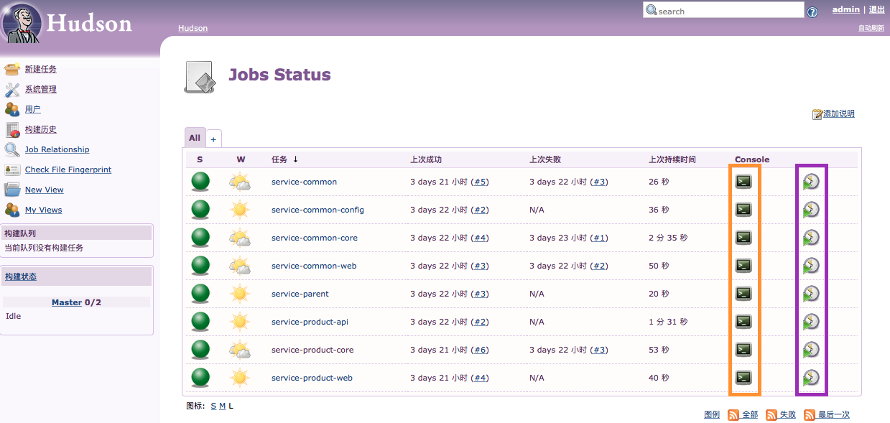The image size is (890, 423).
Task: Open build #5 of service-common
Action: pos(480,182)
